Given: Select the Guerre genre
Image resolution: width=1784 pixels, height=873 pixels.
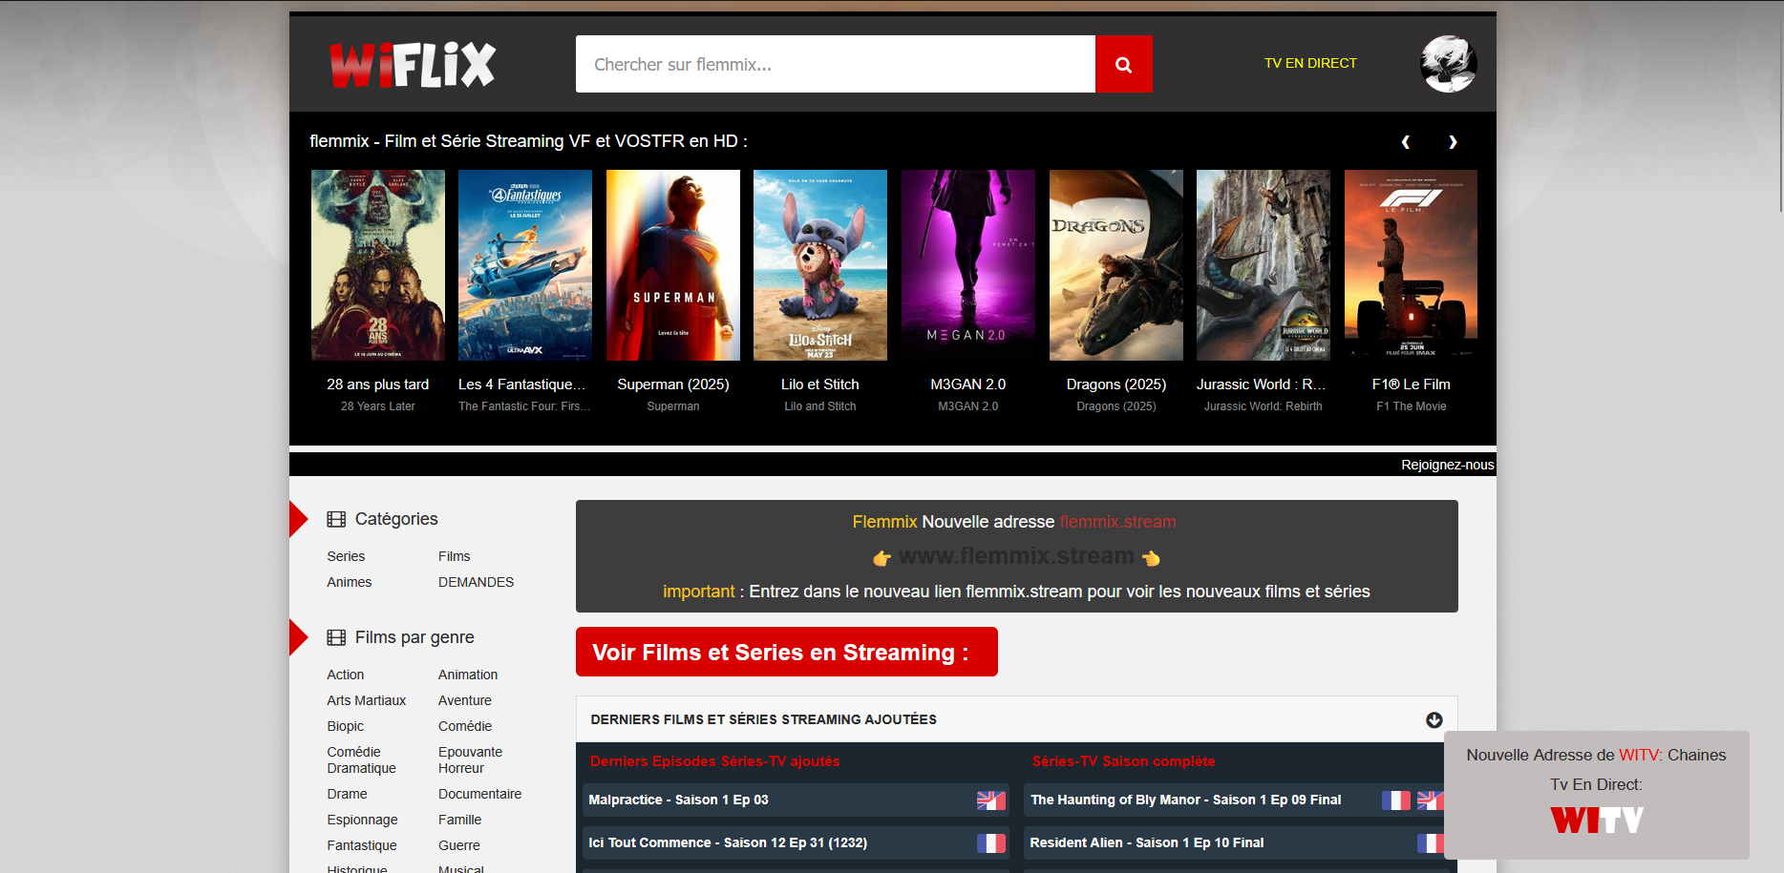Looking at the screenshot, I should pos(459,845).
